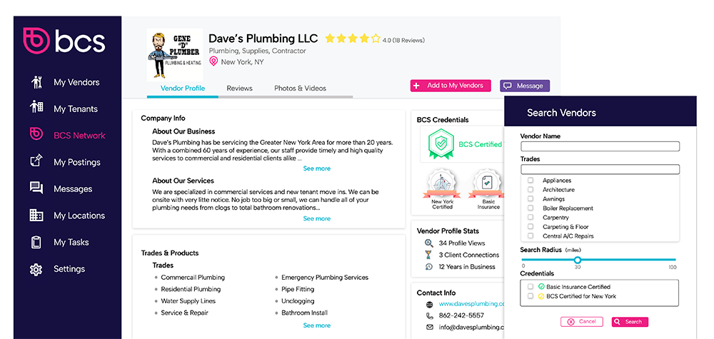The height and width of the screenshot is (339, 714).
Task: Click Add to My Vendors button
Action: point(451,86)
